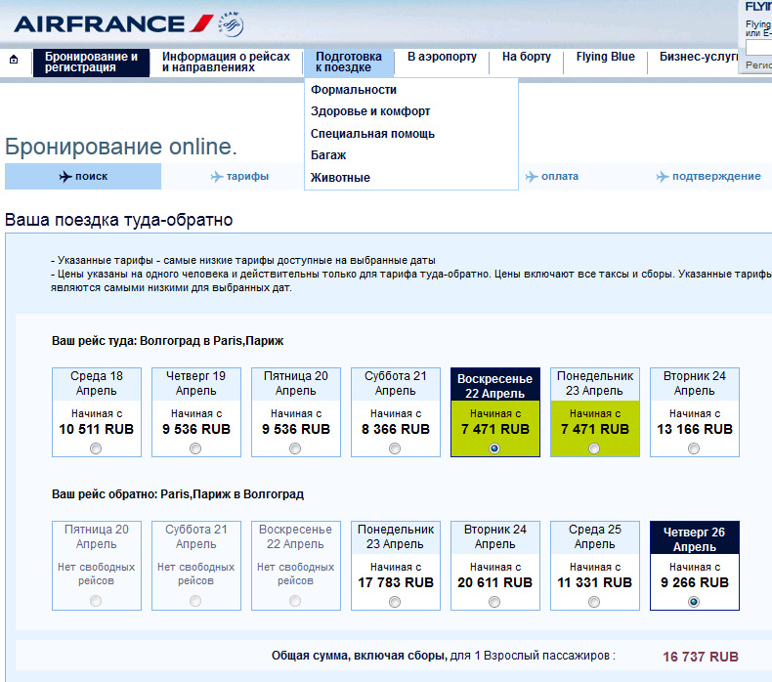Click the airplane icon beside тарифы

tap(217, 176)
